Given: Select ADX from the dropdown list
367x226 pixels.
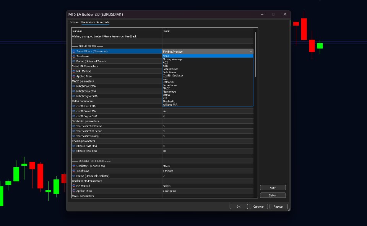Looking at the screenshot, I should click(x=208, y=63).
